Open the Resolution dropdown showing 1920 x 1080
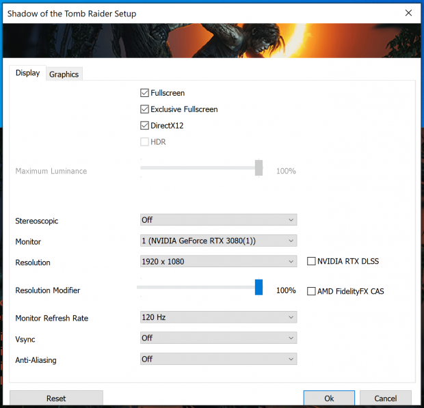424x408 pixels. tap(218, 261)
